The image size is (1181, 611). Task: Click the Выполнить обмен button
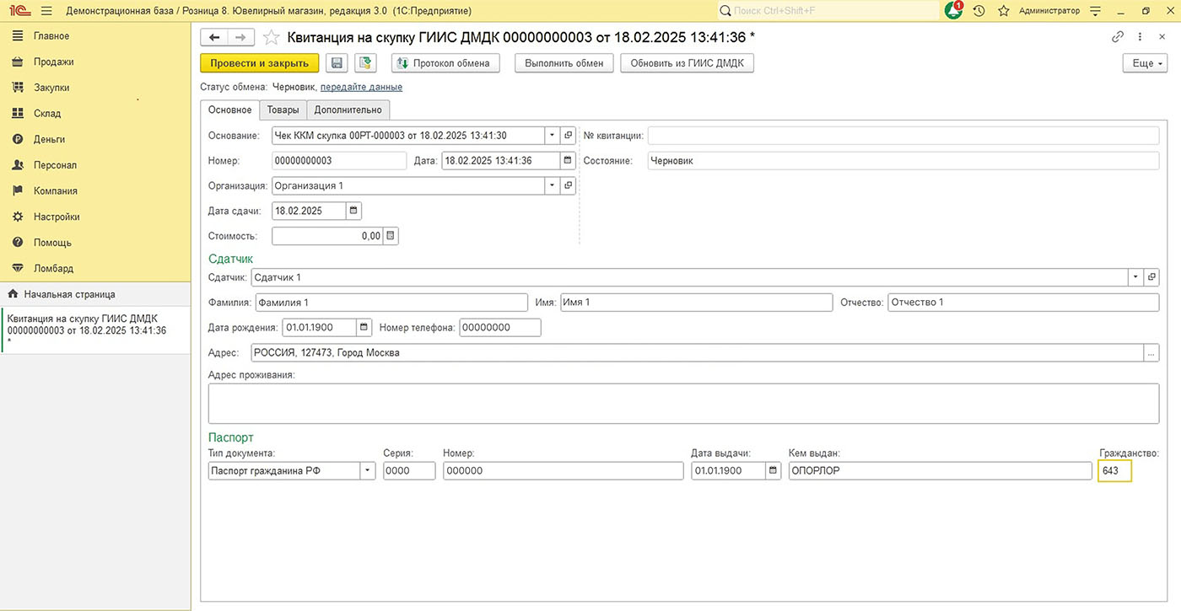point(564,63)
